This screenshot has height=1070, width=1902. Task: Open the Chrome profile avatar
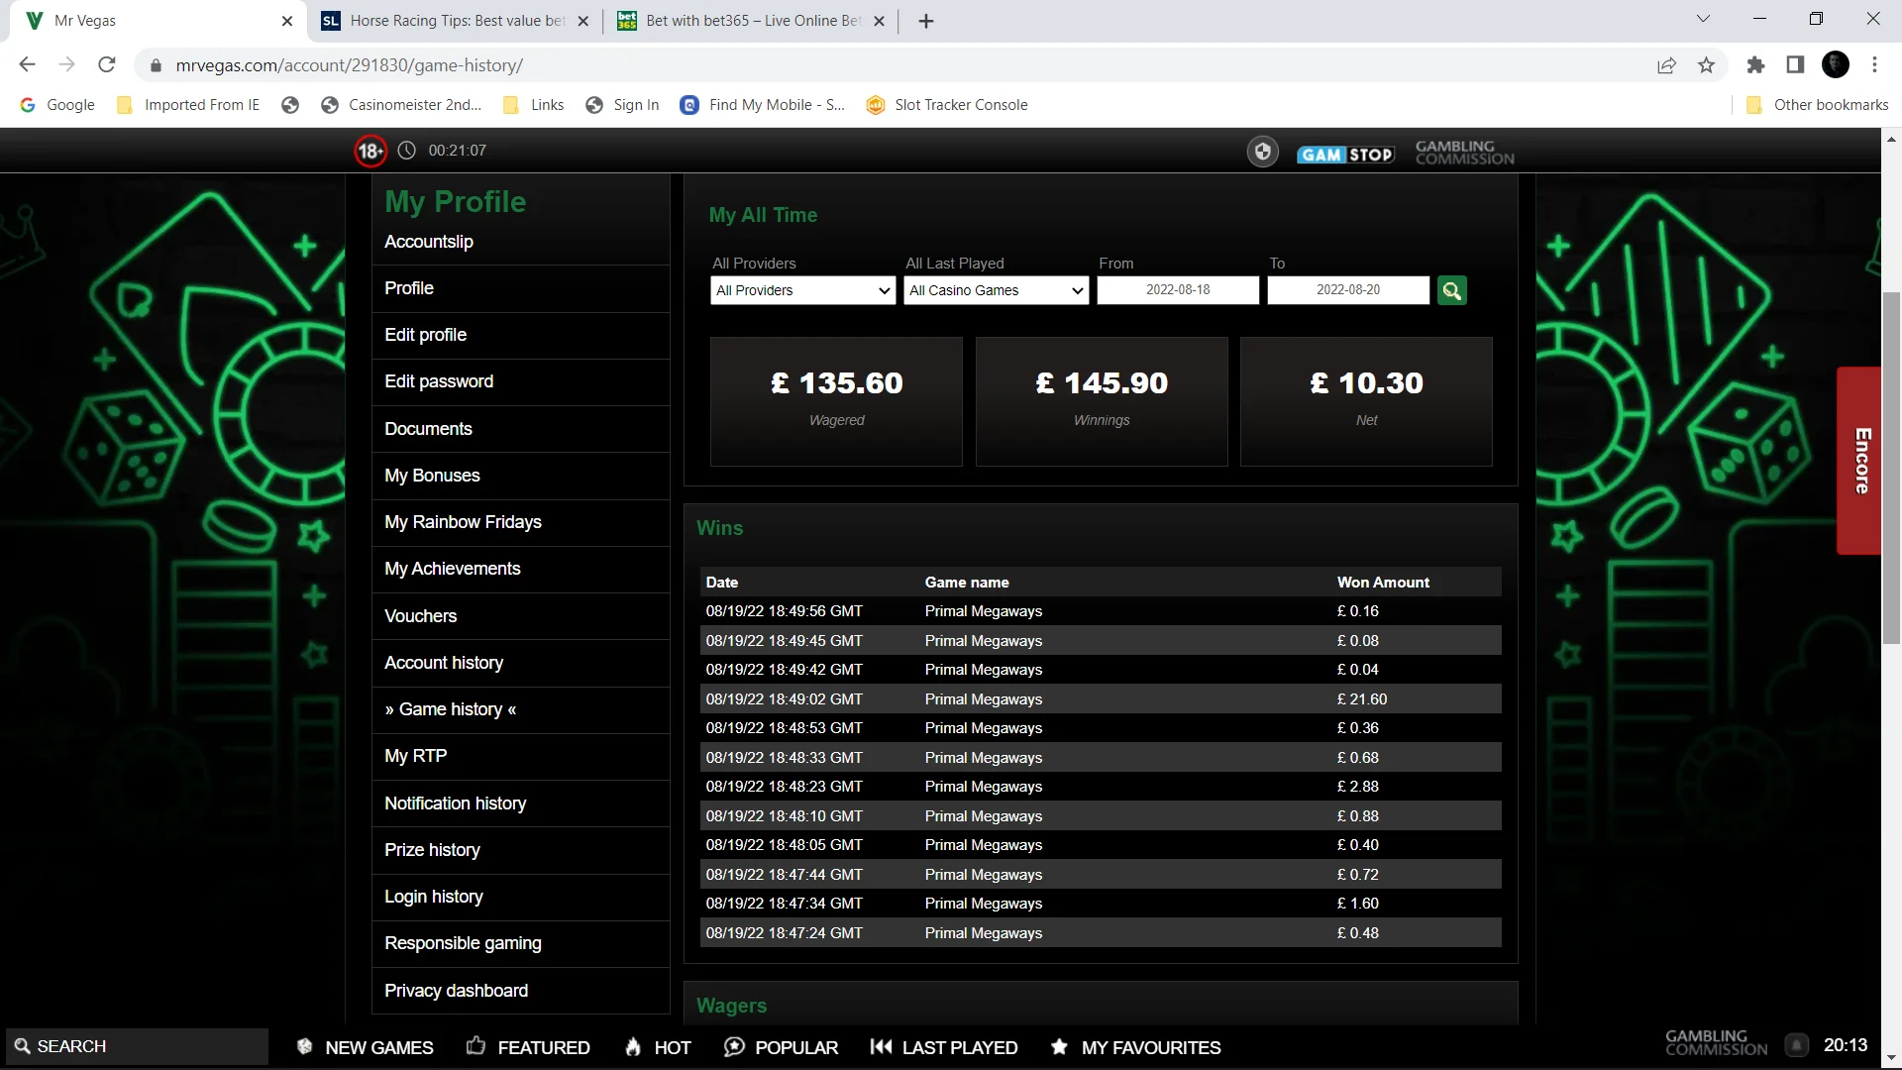click(x=1836, y=65)
